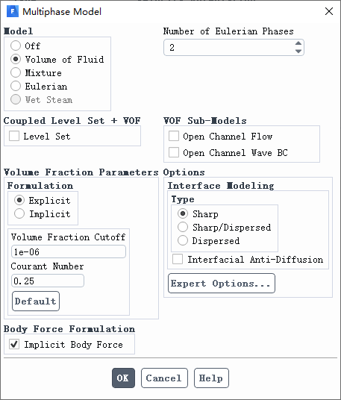Click the Default button
Viewport: 341px width, 400px height.
coord(36,301)
